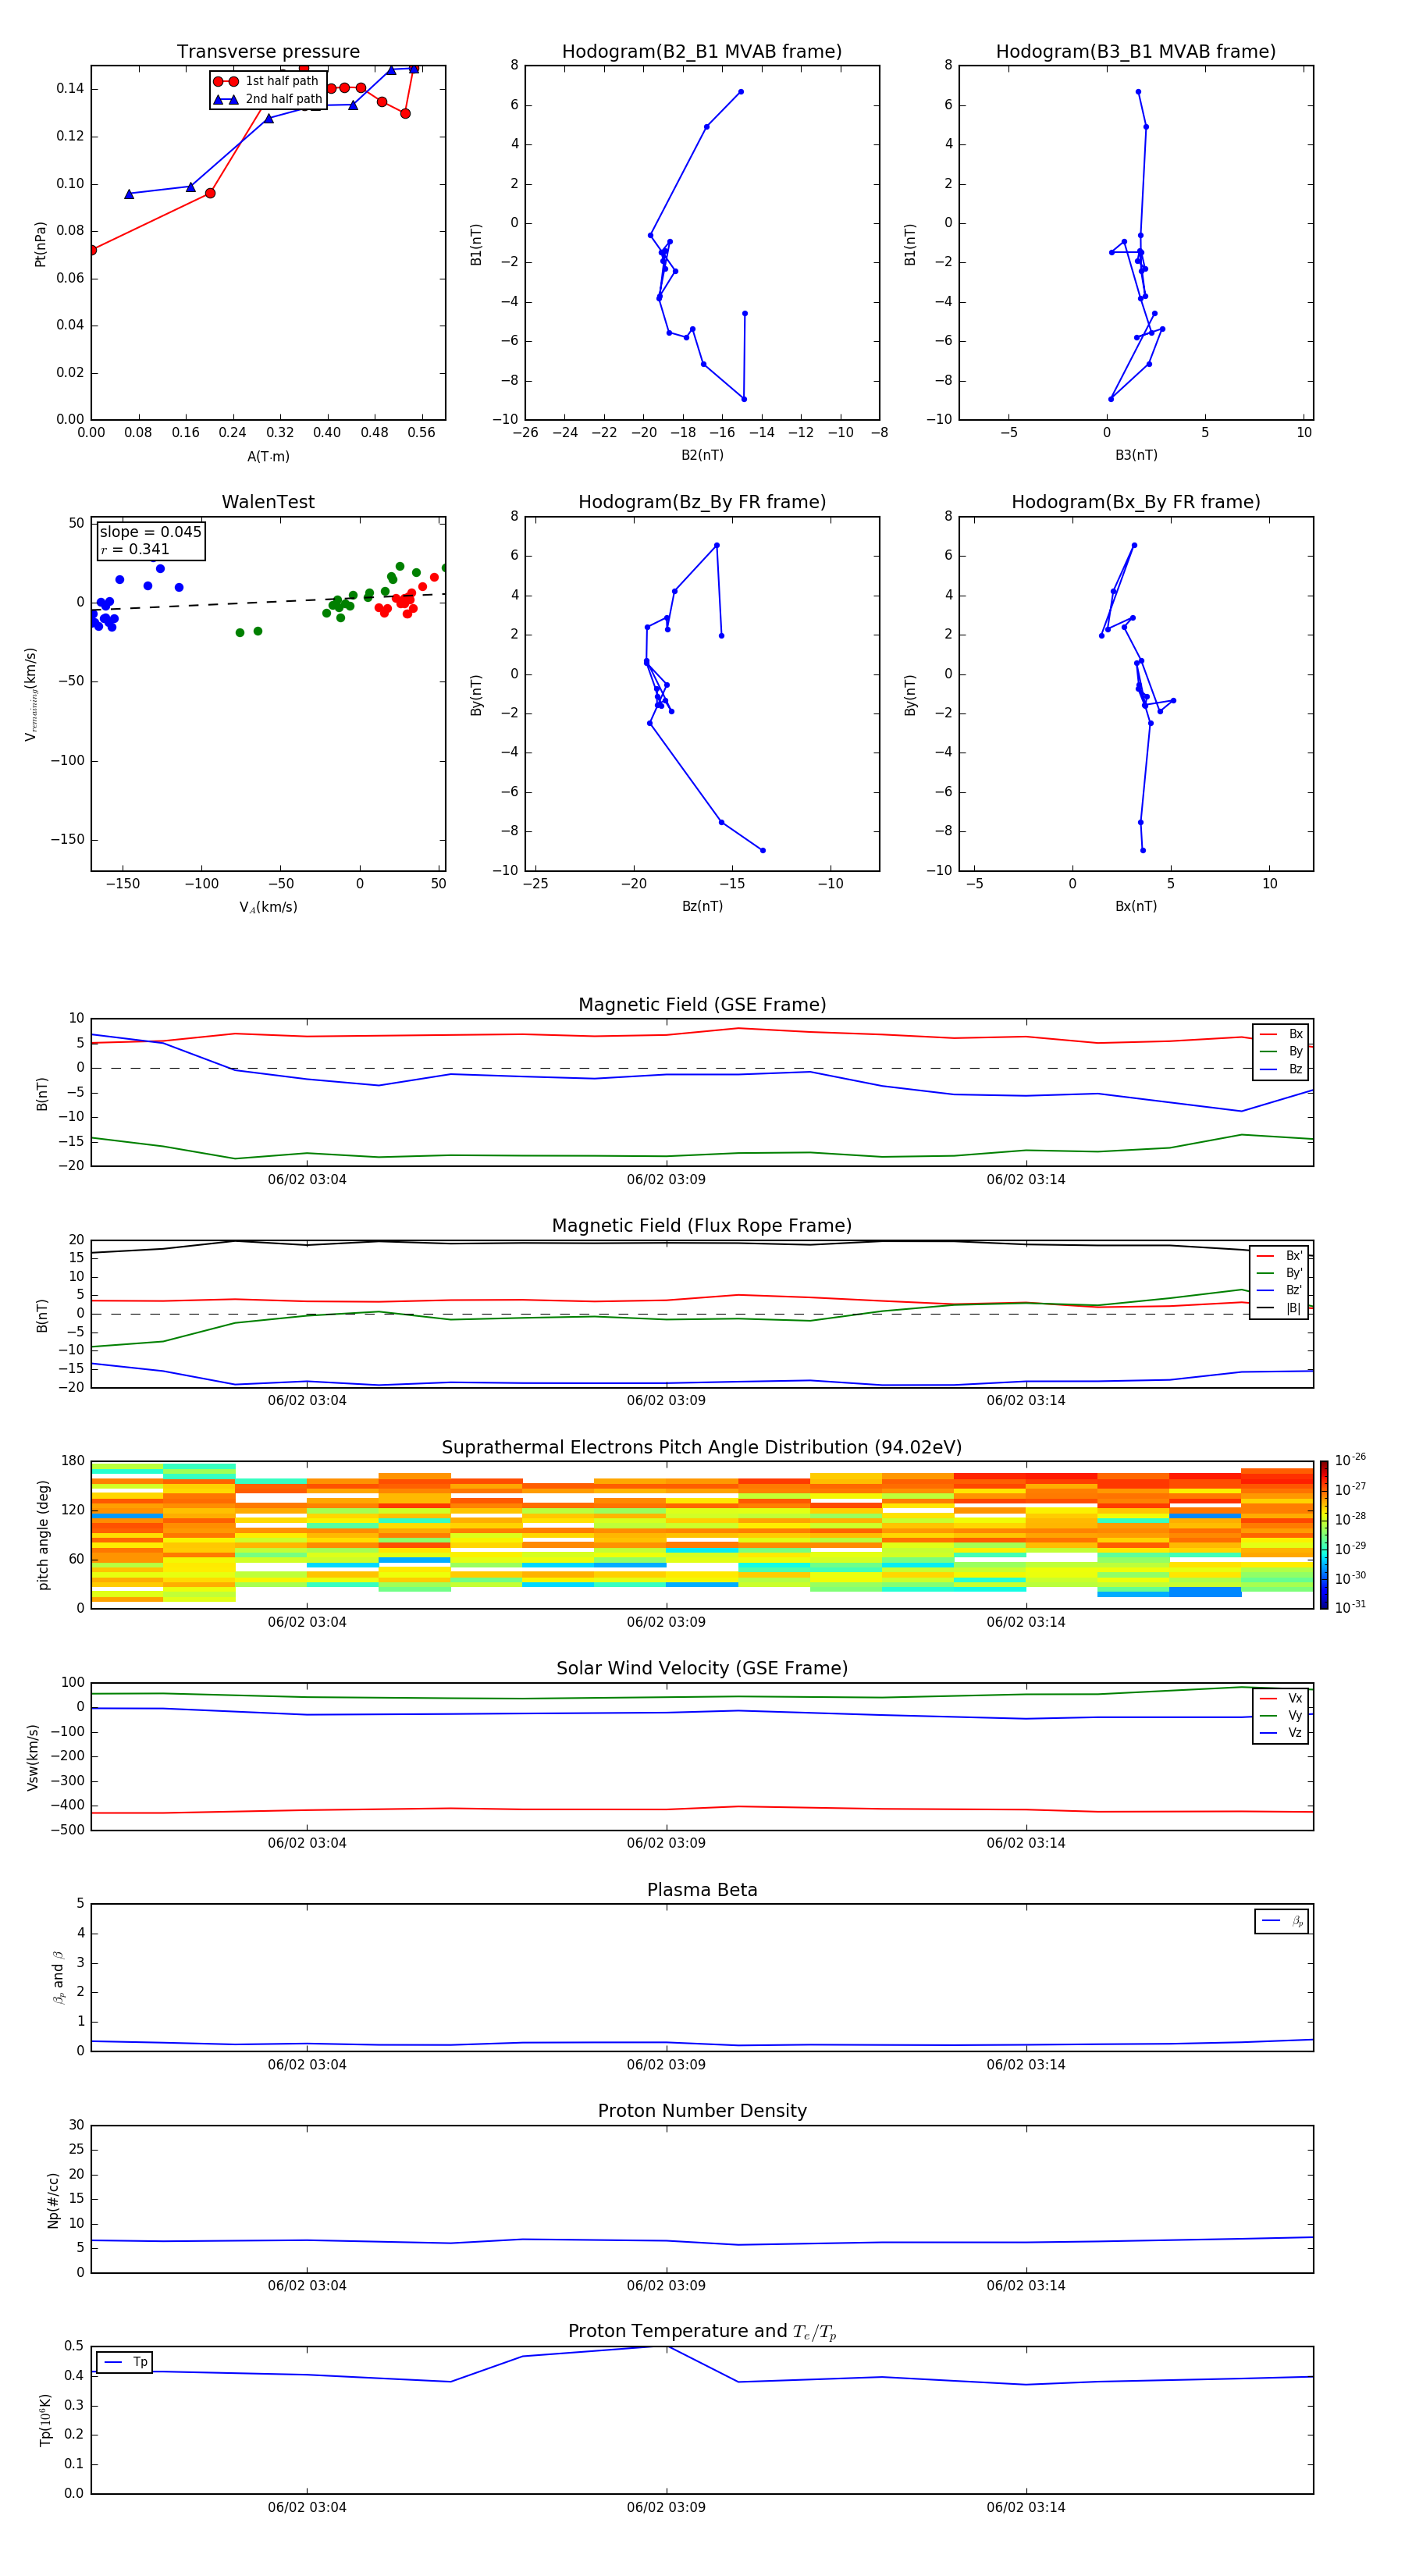The height and width of the screenshot is (2576, 1405).
Task: Click the 'Np(#/cc)' y-axis label
Action: coord(53,2200)
